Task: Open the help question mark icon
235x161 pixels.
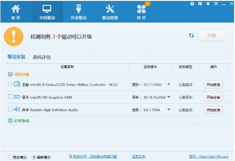Action: 192,4
